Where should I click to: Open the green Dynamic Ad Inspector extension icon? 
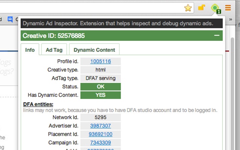[x=215, y=7]
